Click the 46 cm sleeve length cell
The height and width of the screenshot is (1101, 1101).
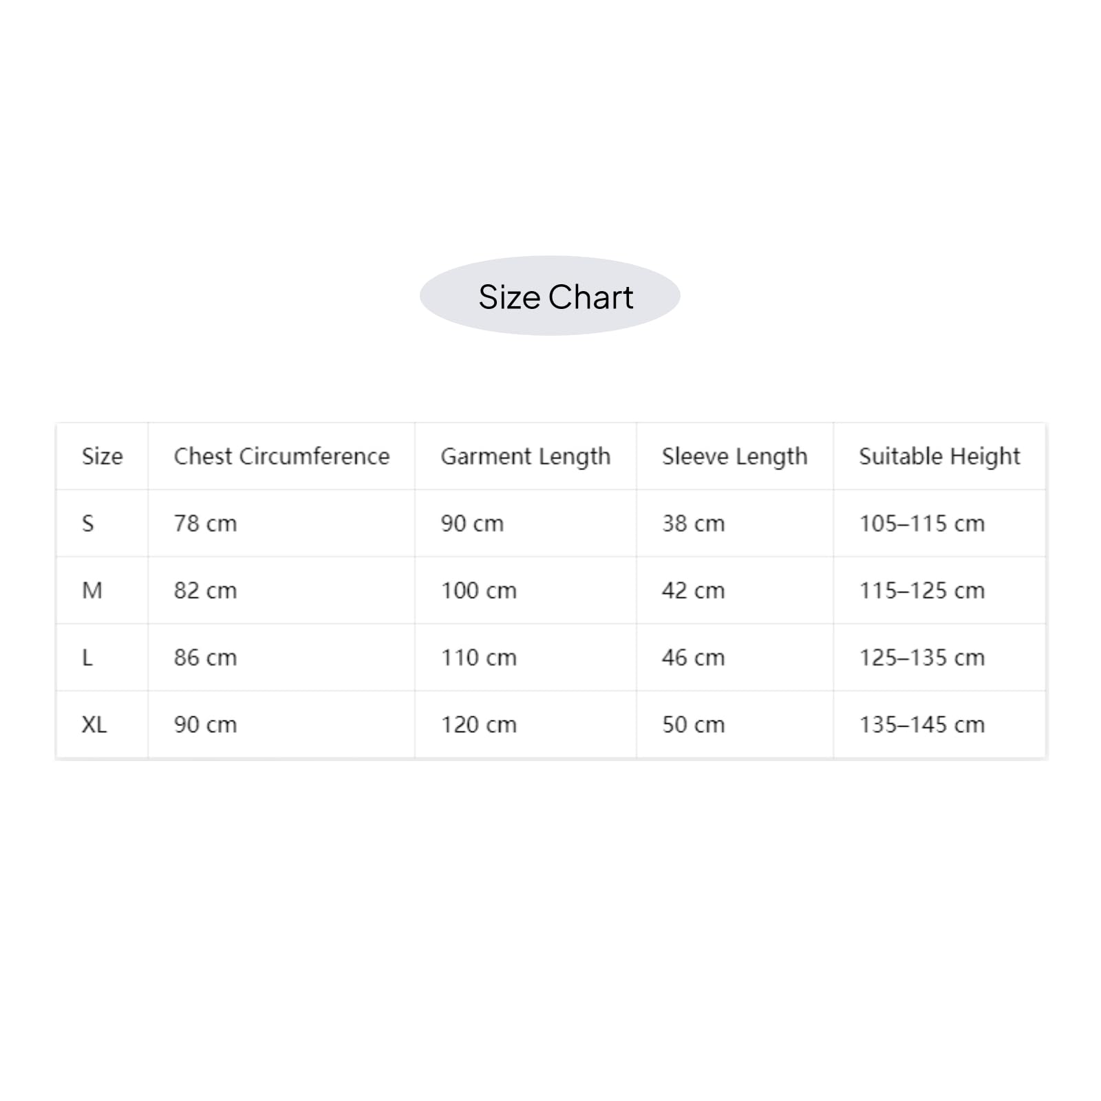tap(735, 657)
